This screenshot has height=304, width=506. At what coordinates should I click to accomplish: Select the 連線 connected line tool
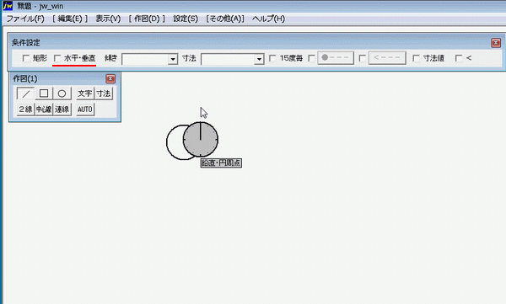pos(62,109)
